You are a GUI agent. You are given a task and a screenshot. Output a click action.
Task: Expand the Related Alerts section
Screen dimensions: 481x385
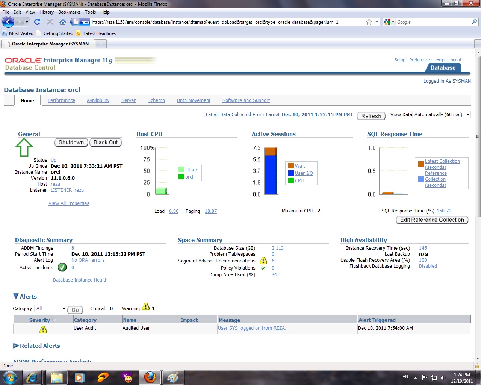pos(16,346)
